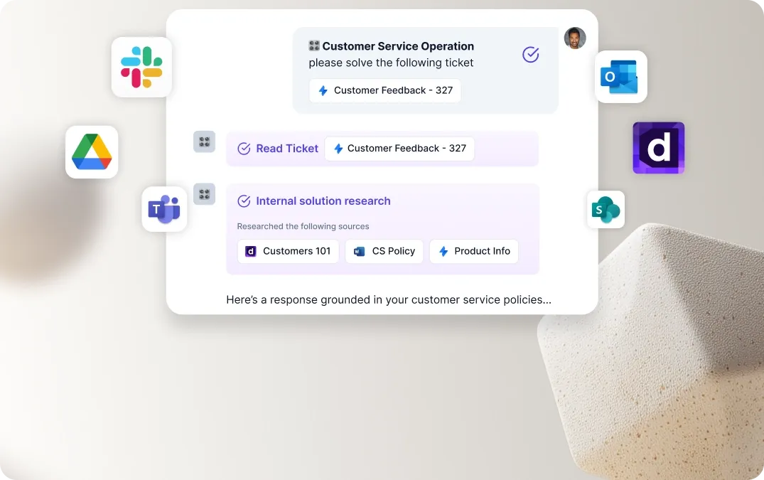
Task: Expand the Read Ticket step title
Action: 287,149
